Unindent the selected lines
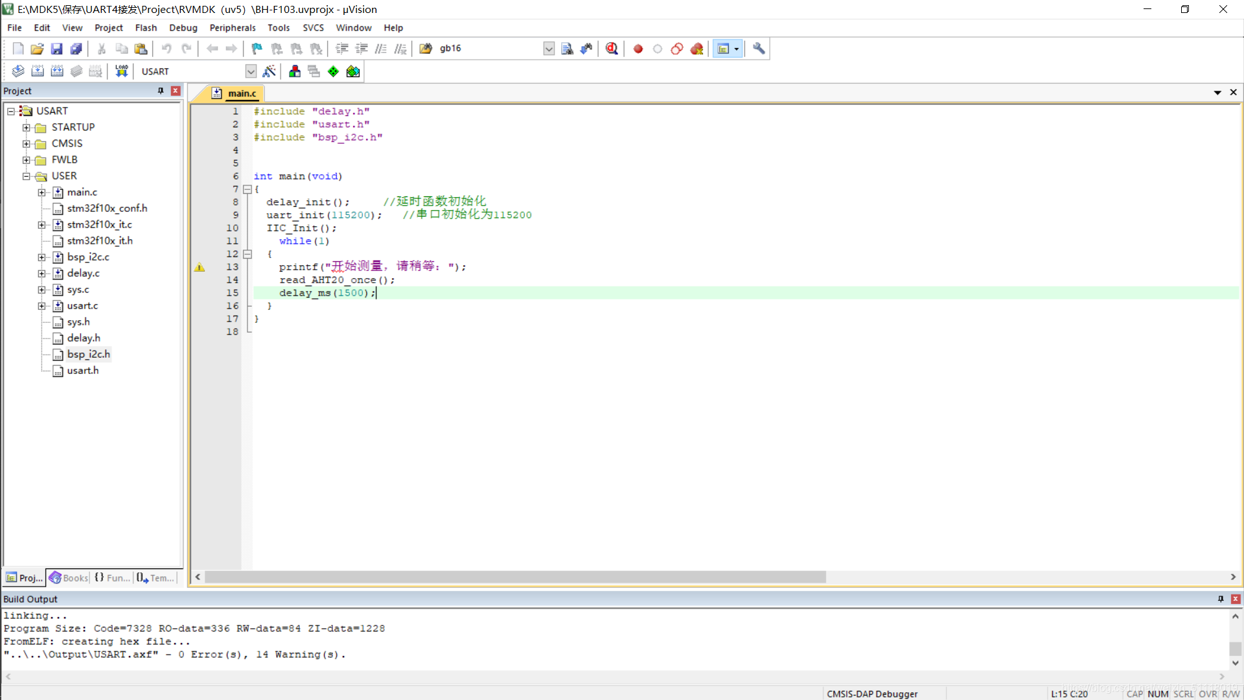The image size is (1244, 700). pos(362,49)
